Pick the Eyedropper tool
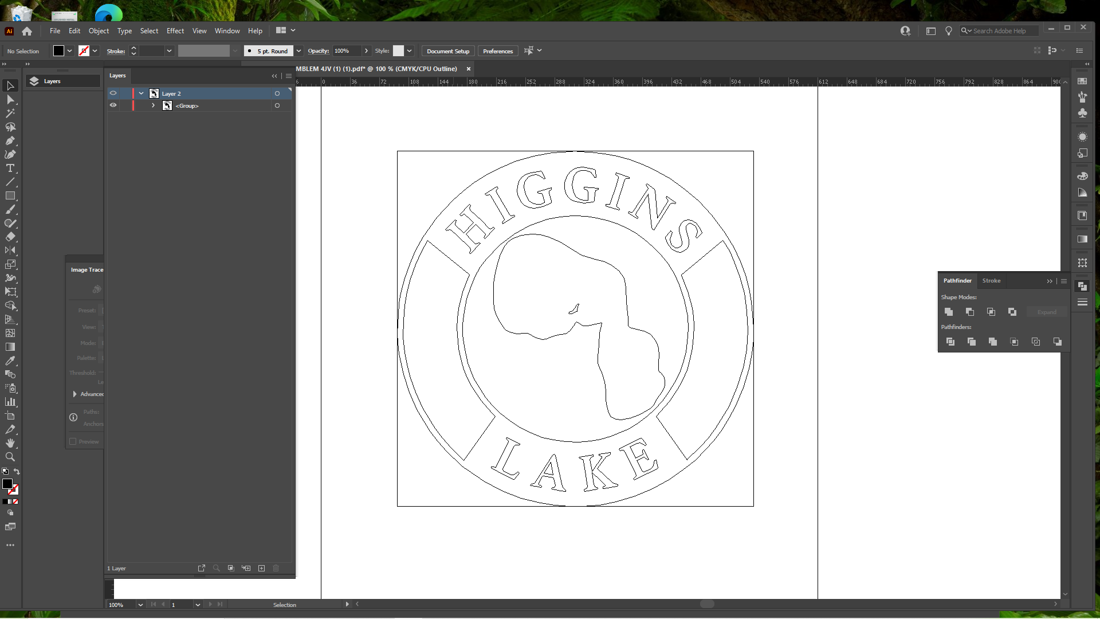1100x619 pixels. pos(10,361)
